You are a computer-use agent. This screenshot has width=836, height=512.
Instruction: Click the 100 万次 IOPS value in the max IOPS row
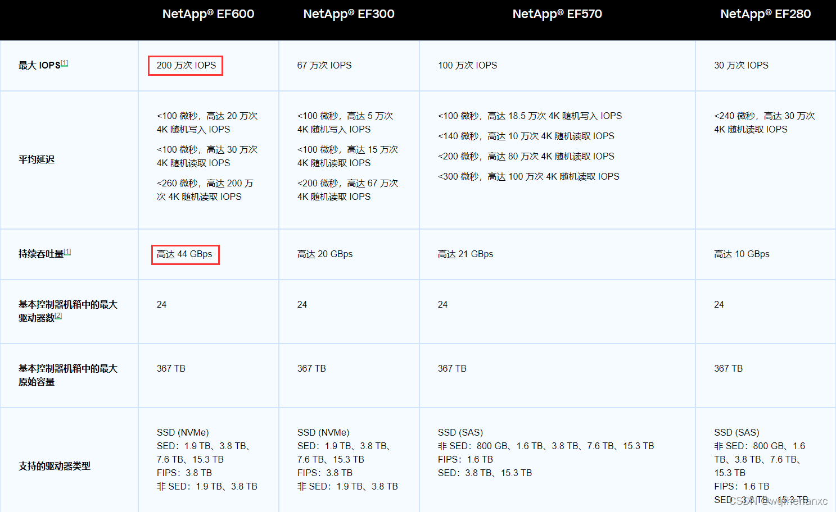pos(468,66)
